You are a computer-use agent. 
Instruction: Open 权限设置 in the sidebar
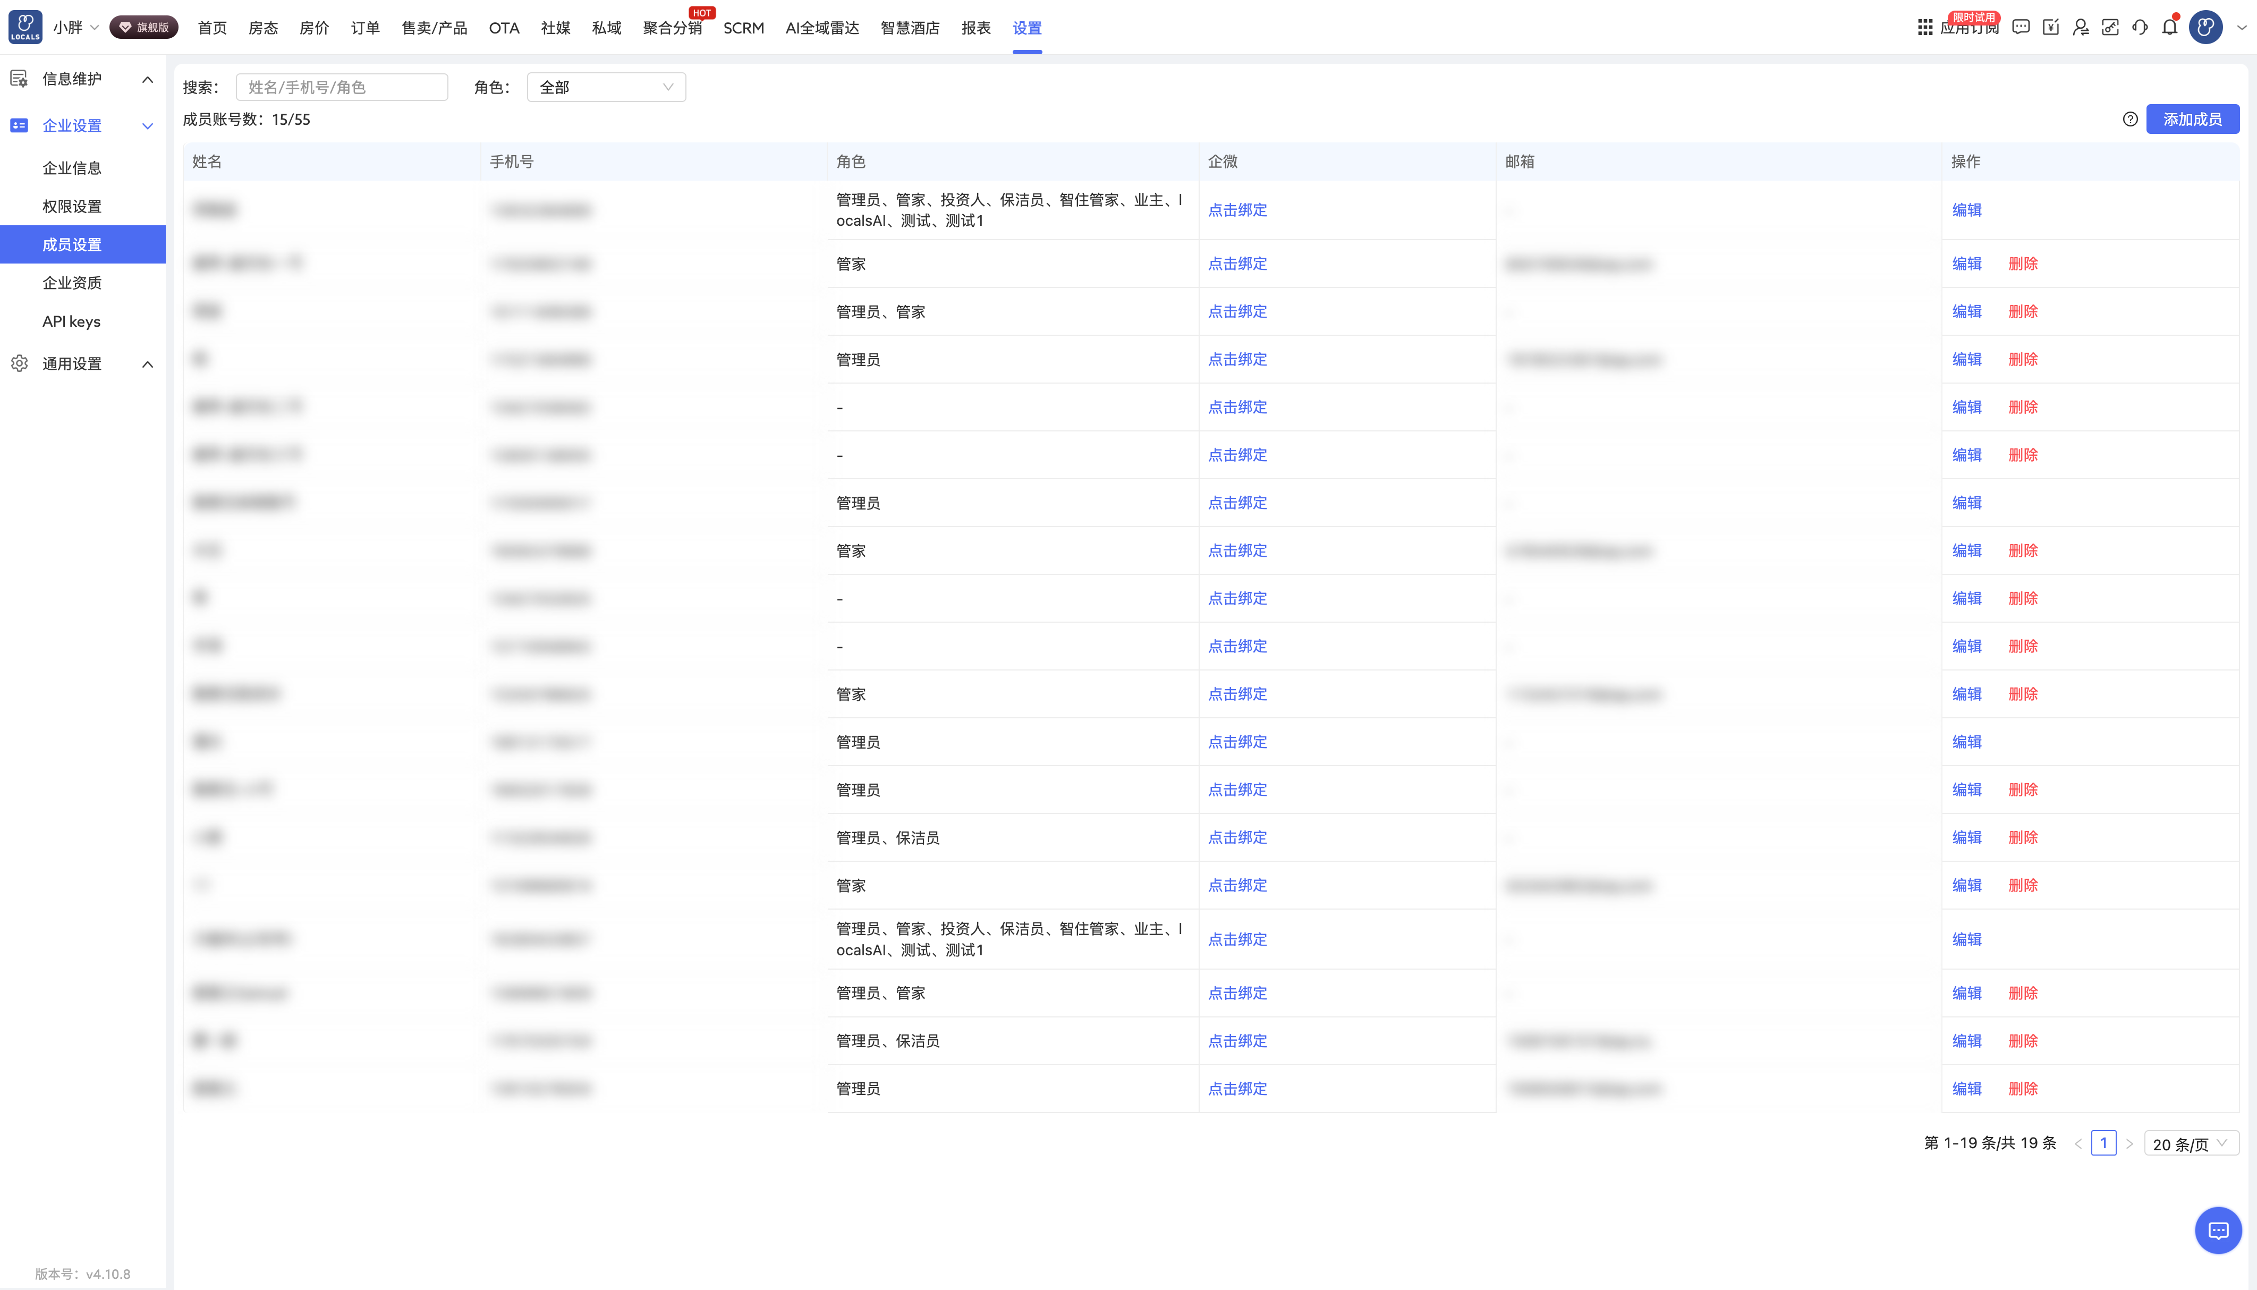click(x=72, y=207)
